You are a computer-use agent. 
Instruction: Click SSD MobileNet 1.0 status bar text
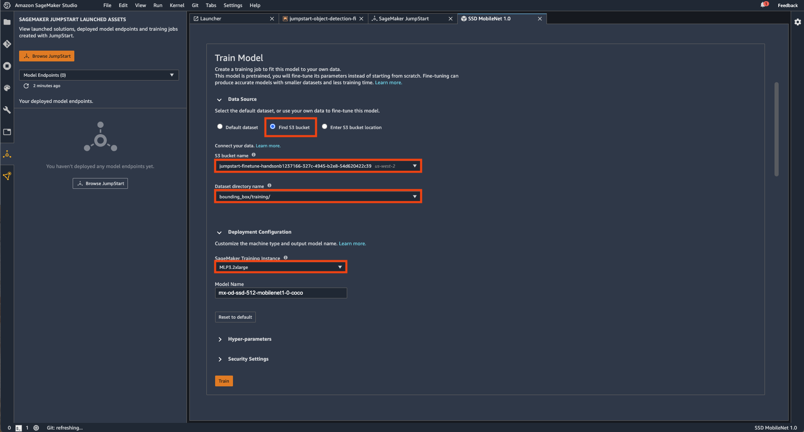775,428
